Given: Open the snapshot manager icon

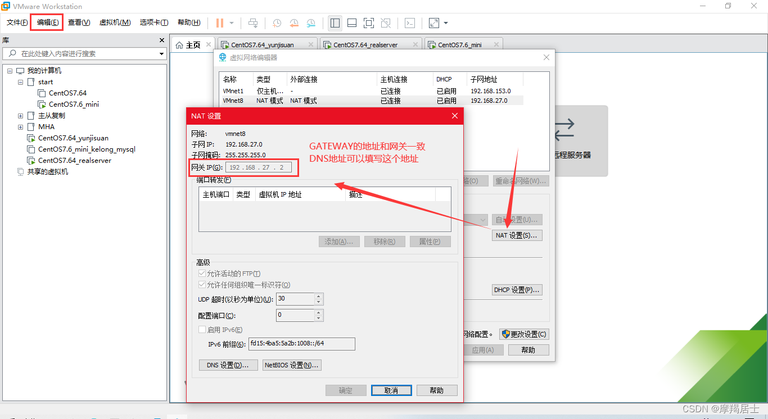Looking at the screenshot, I should tap(311, 23).
